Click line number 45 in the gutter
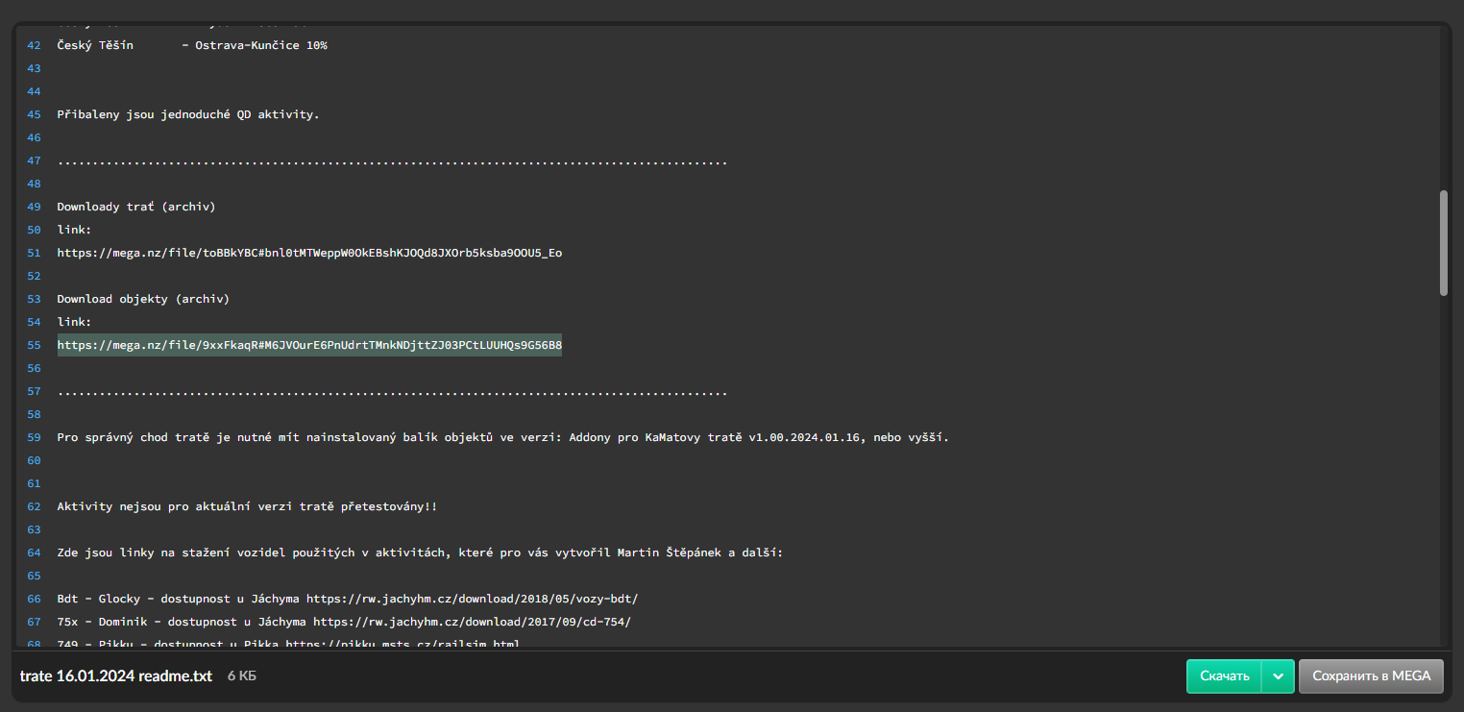Screen dimensions: 1464x712 coord(35,114)
